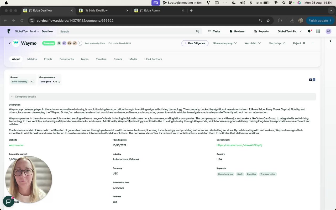Open macOS Control Center
The image size is (336, 210).
coord(291,3)
